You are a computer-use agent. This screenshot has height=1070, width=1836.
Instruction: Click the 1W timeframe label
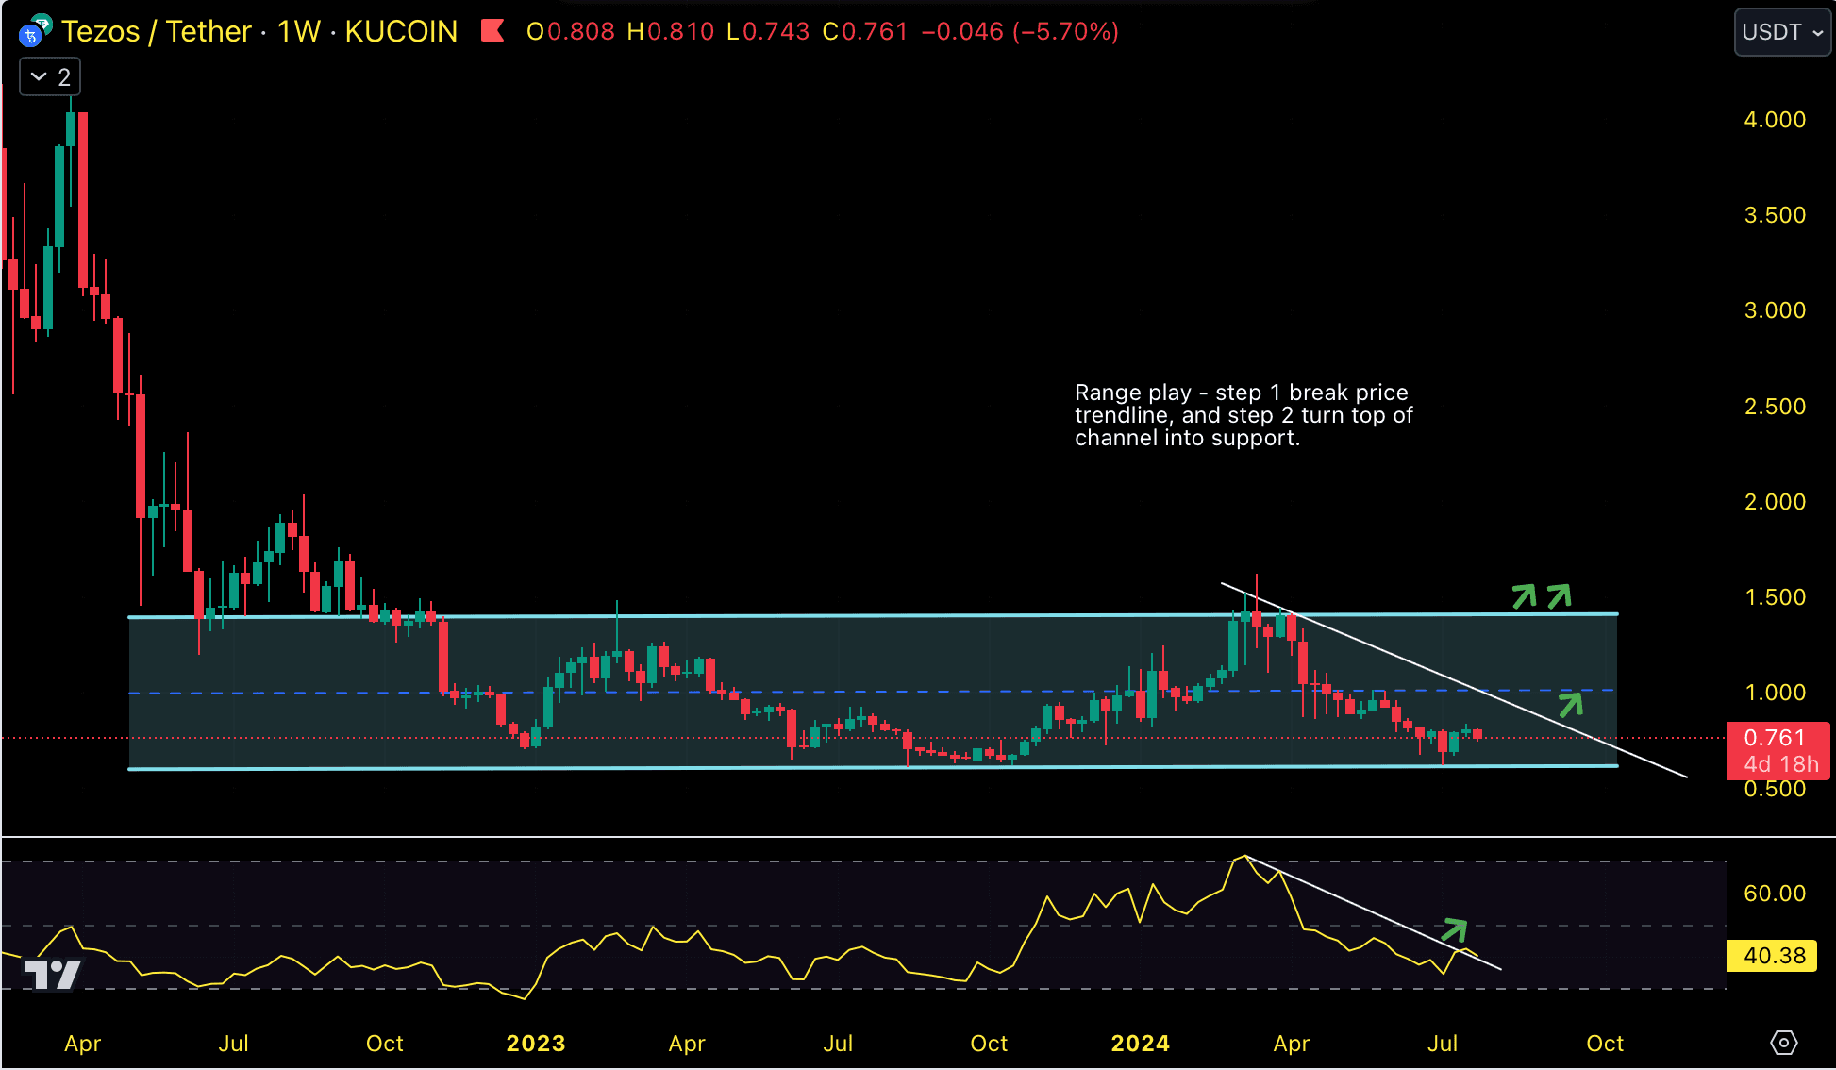(299, 31)
